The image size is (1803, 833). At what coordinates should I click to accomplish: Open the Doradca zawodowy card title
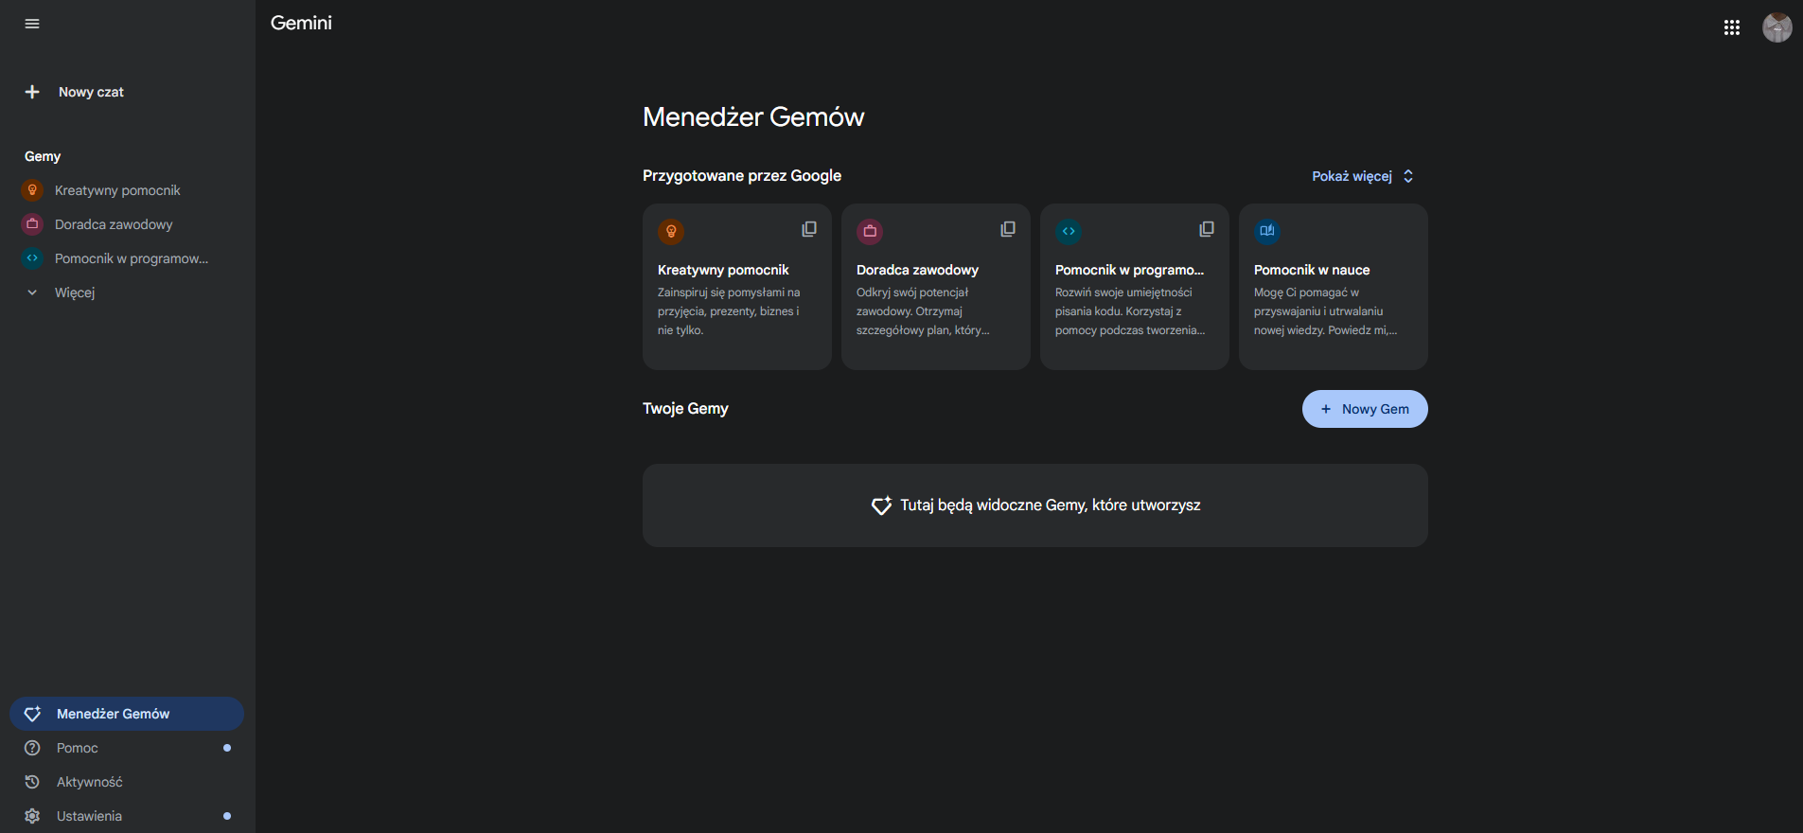pos(917,270)
